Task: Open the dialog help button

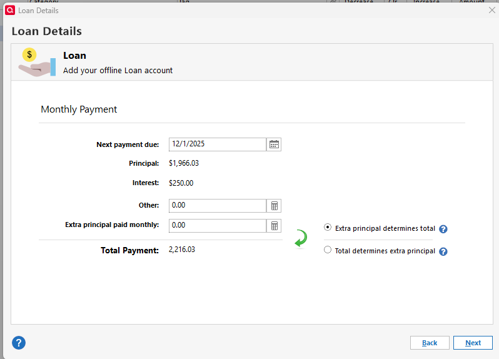Action: pos(19,343)
